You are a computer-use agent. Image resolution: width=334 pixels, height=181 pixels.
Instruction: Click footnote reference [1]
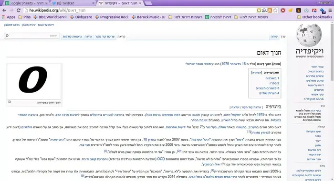coord(249,132)
